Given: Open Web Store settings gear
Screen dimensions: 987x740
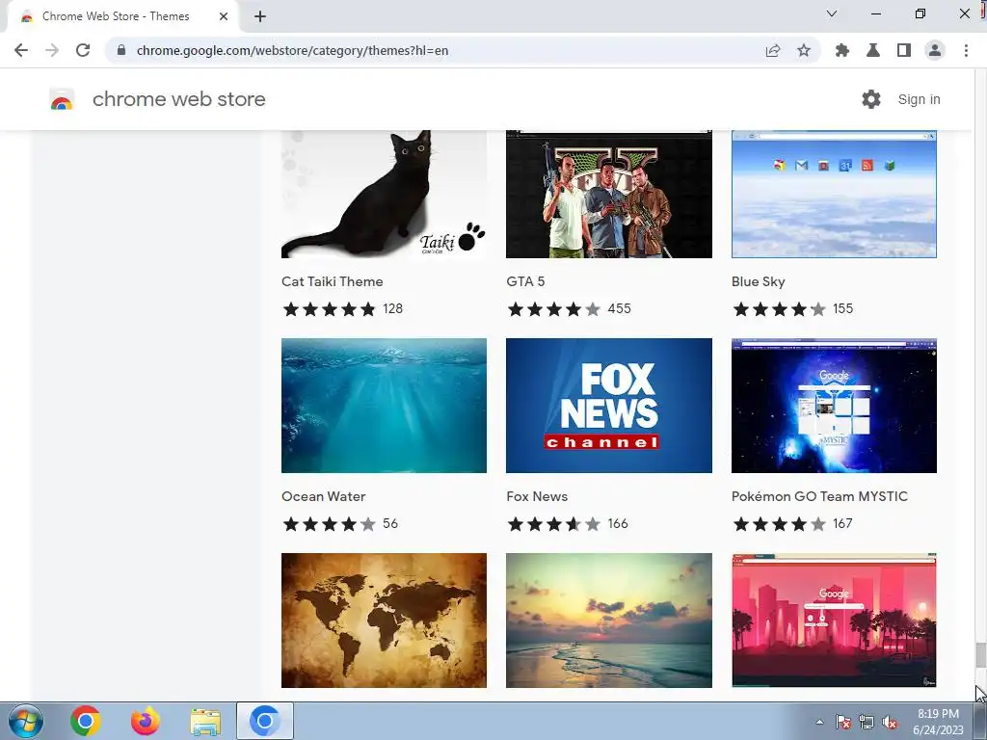Looking at the screenshot, I should point(871,99).
